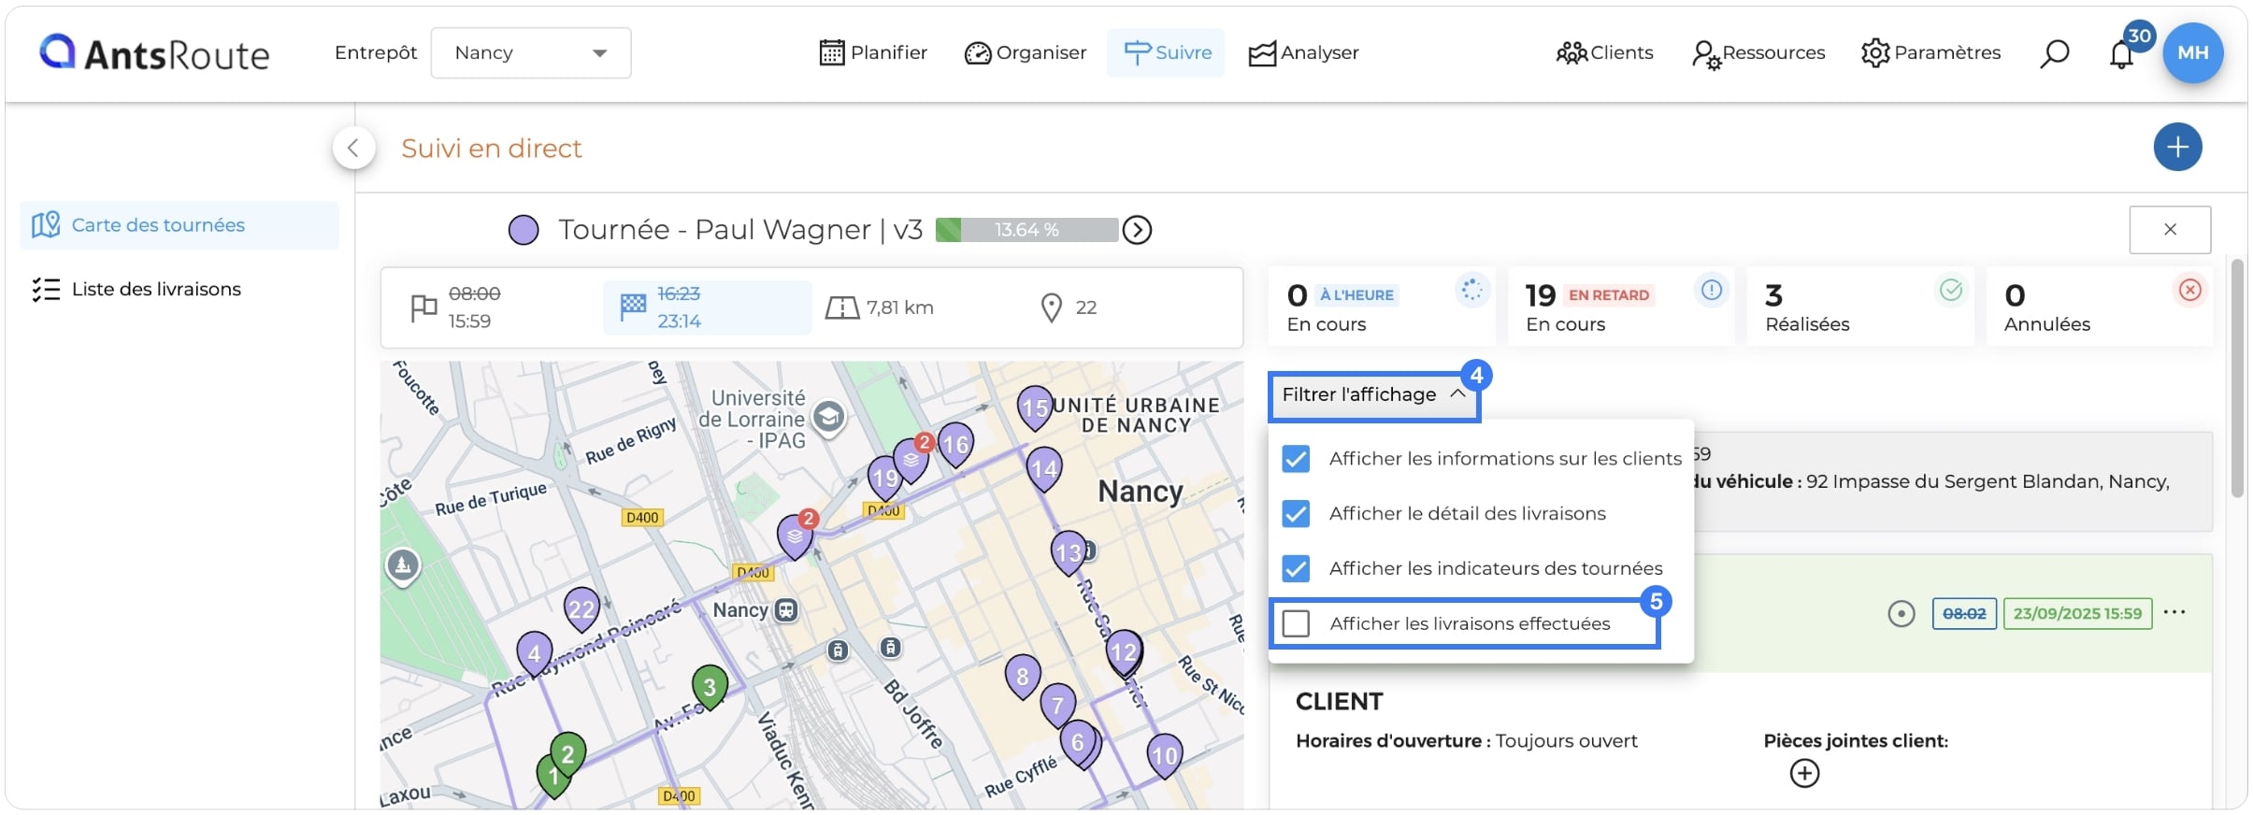Click map marker 8
Image resolution: width=2253 pixels, height=815 pixels.
pyautogui.click(x=1022, y=677)
